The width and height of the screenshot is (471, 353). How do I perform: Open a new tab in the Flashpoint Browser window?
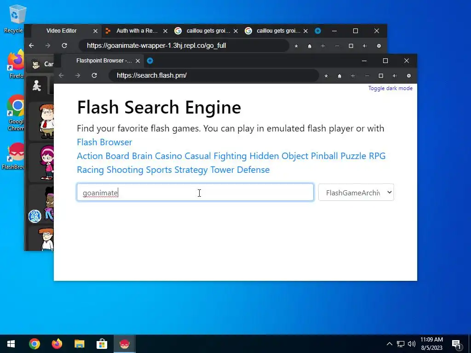[x=150, y=61]
